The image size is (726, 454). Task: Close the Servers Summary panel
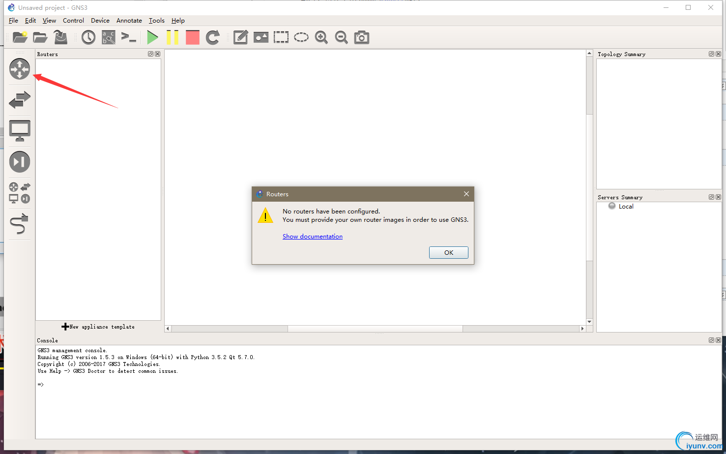718,197
